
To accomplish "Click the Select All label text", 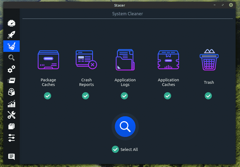I will 129,150.
